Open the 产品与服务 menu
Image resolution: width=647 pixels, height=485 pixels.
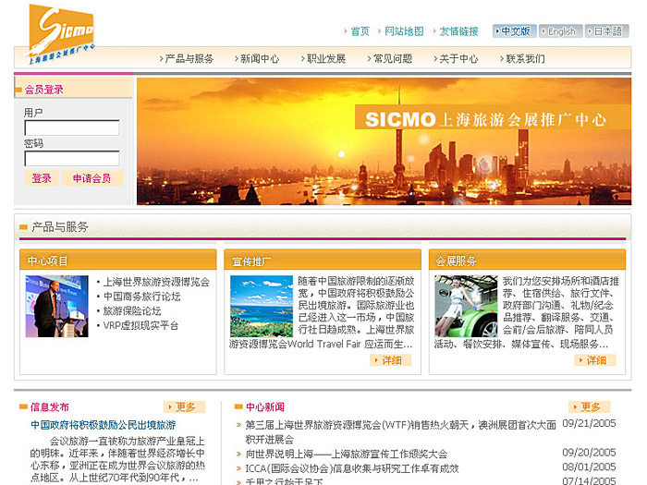click(189, 58)
